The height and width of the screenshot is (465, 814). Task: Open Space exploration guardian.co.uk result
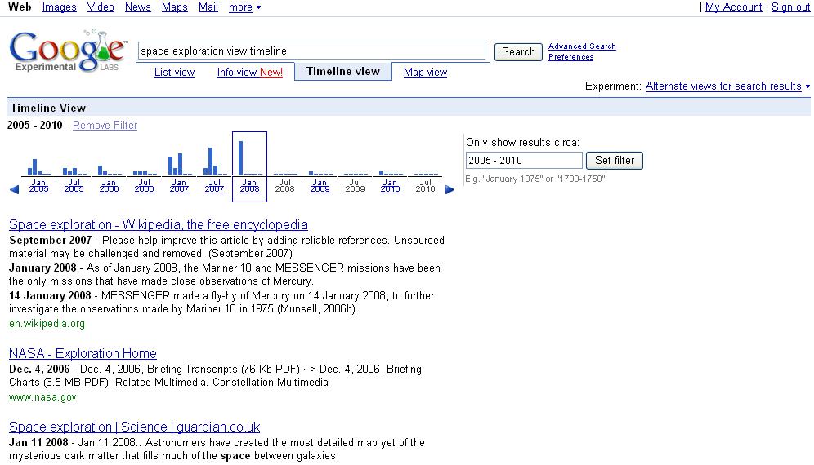click(135, 427)
